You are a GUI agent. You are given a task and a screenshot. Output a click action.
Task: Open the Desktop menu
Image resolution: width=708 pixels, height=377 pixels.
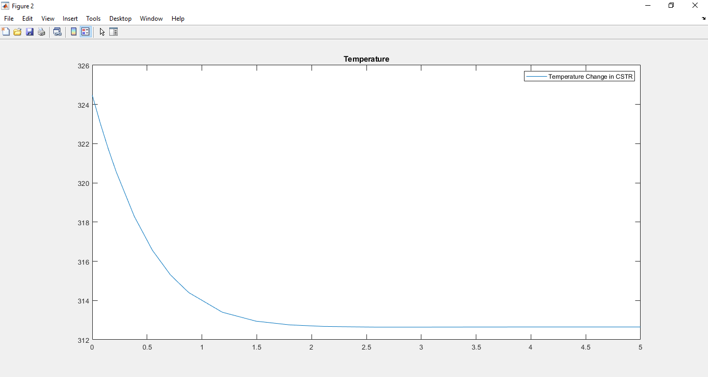point(120,18)
